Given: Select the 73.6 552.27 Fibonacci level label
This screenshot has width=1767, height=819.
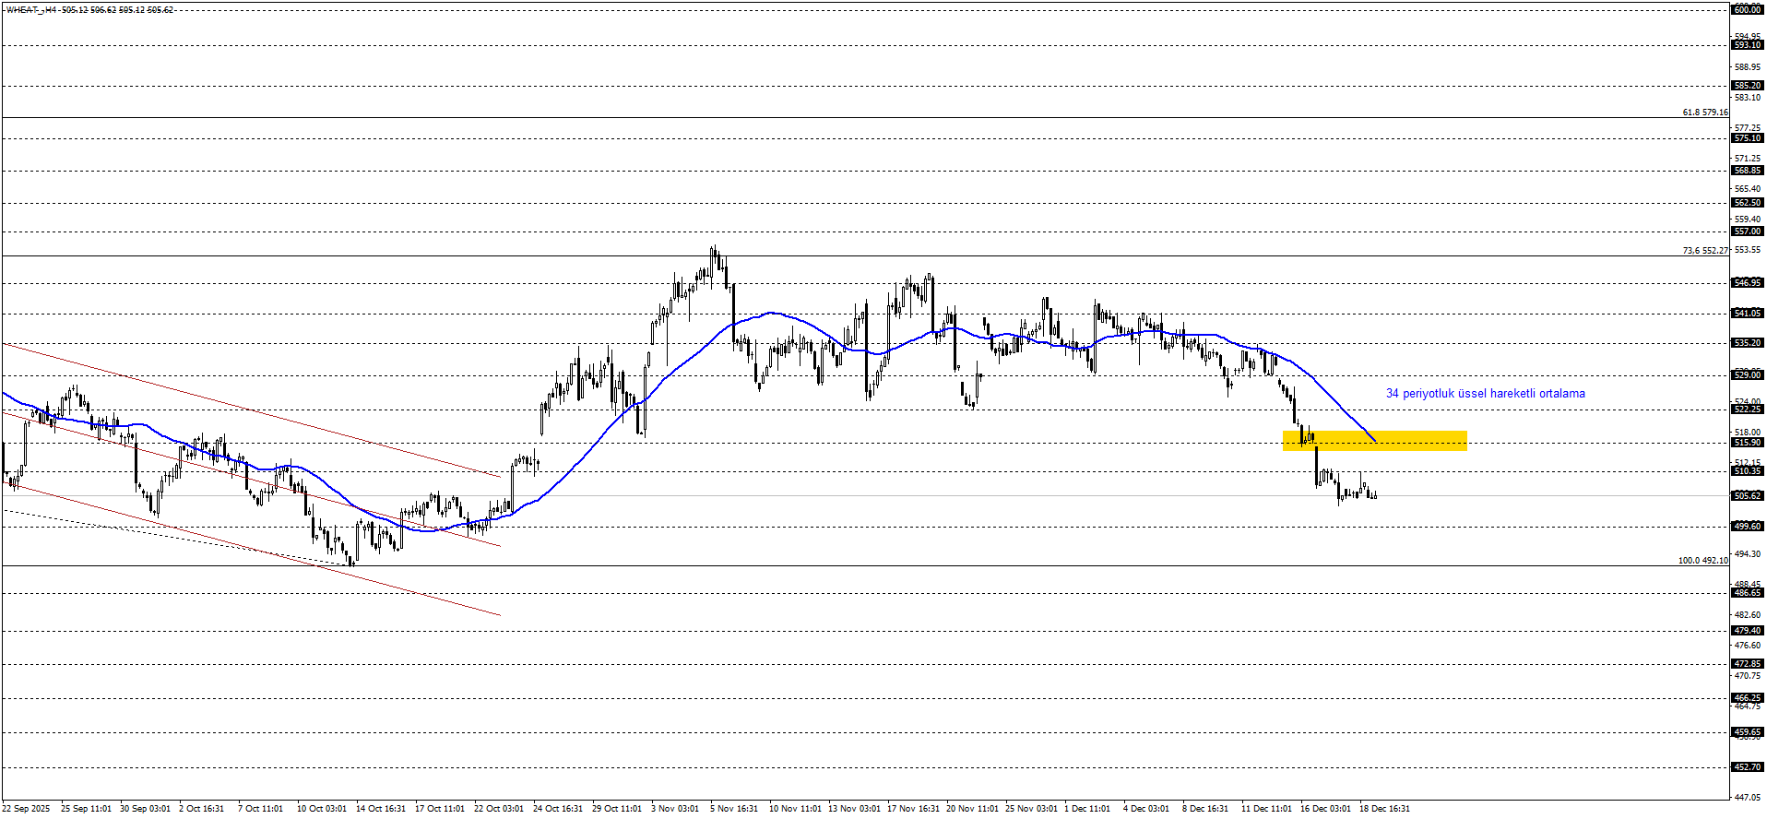Looking at the screenshot, I should point(1704,251).
